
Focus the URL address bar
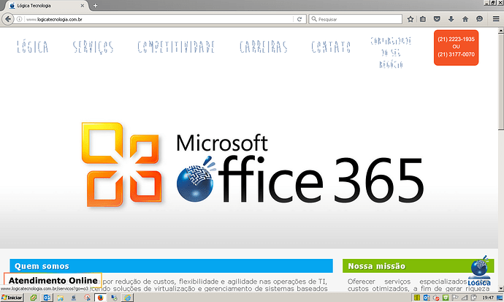pos(159,19)
